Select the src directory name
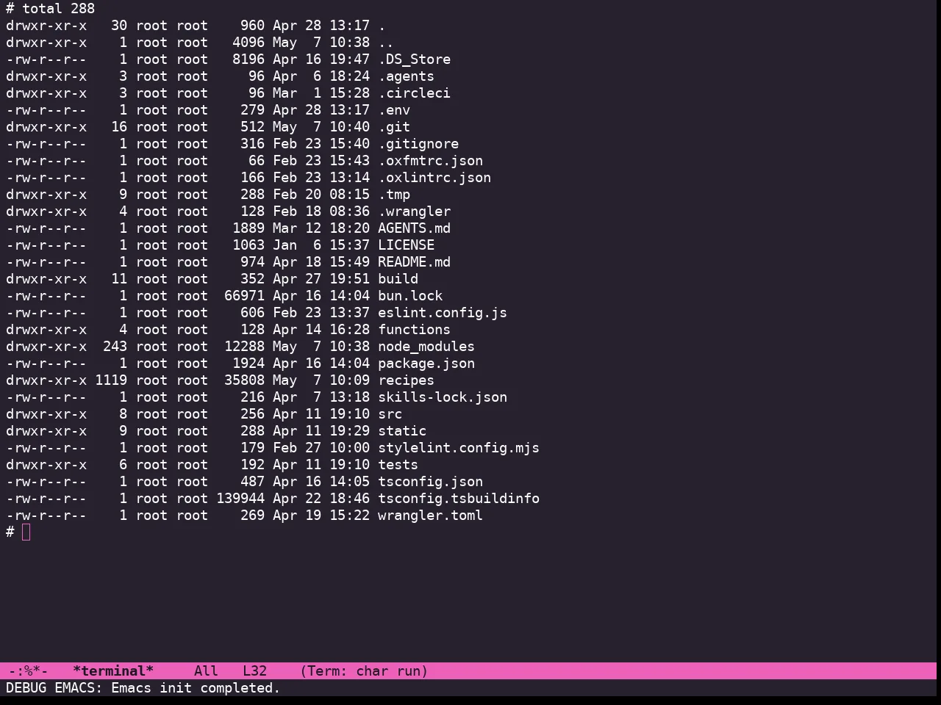The height and width of the screenshot is (705, 941). coord(390,414)
